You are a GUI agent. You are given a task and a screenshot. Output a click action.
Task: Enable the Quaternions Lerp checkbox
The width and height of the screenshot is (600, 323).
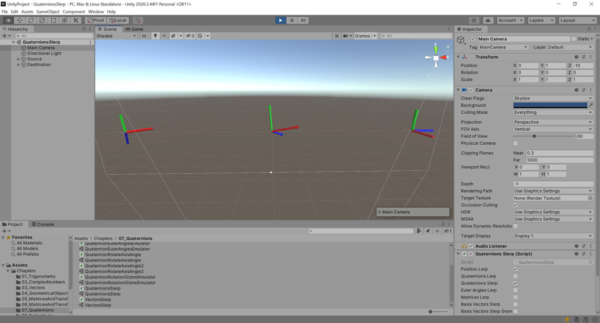[x=515, y=276]
